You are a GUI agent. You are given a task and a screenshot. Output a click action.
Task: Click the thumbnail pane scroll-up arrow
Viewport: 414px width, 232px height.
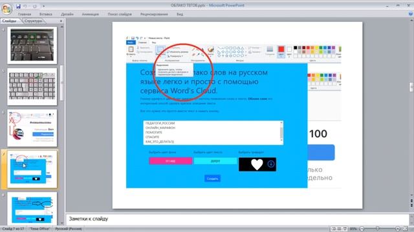coord(62,27)
